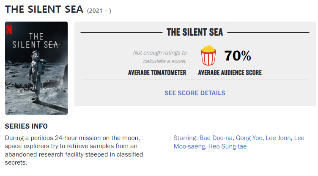Image resolution: width=318 pixels, height=176 pixels.
Task: Open Heo Sung-tae's actor page
Action: 228,146
